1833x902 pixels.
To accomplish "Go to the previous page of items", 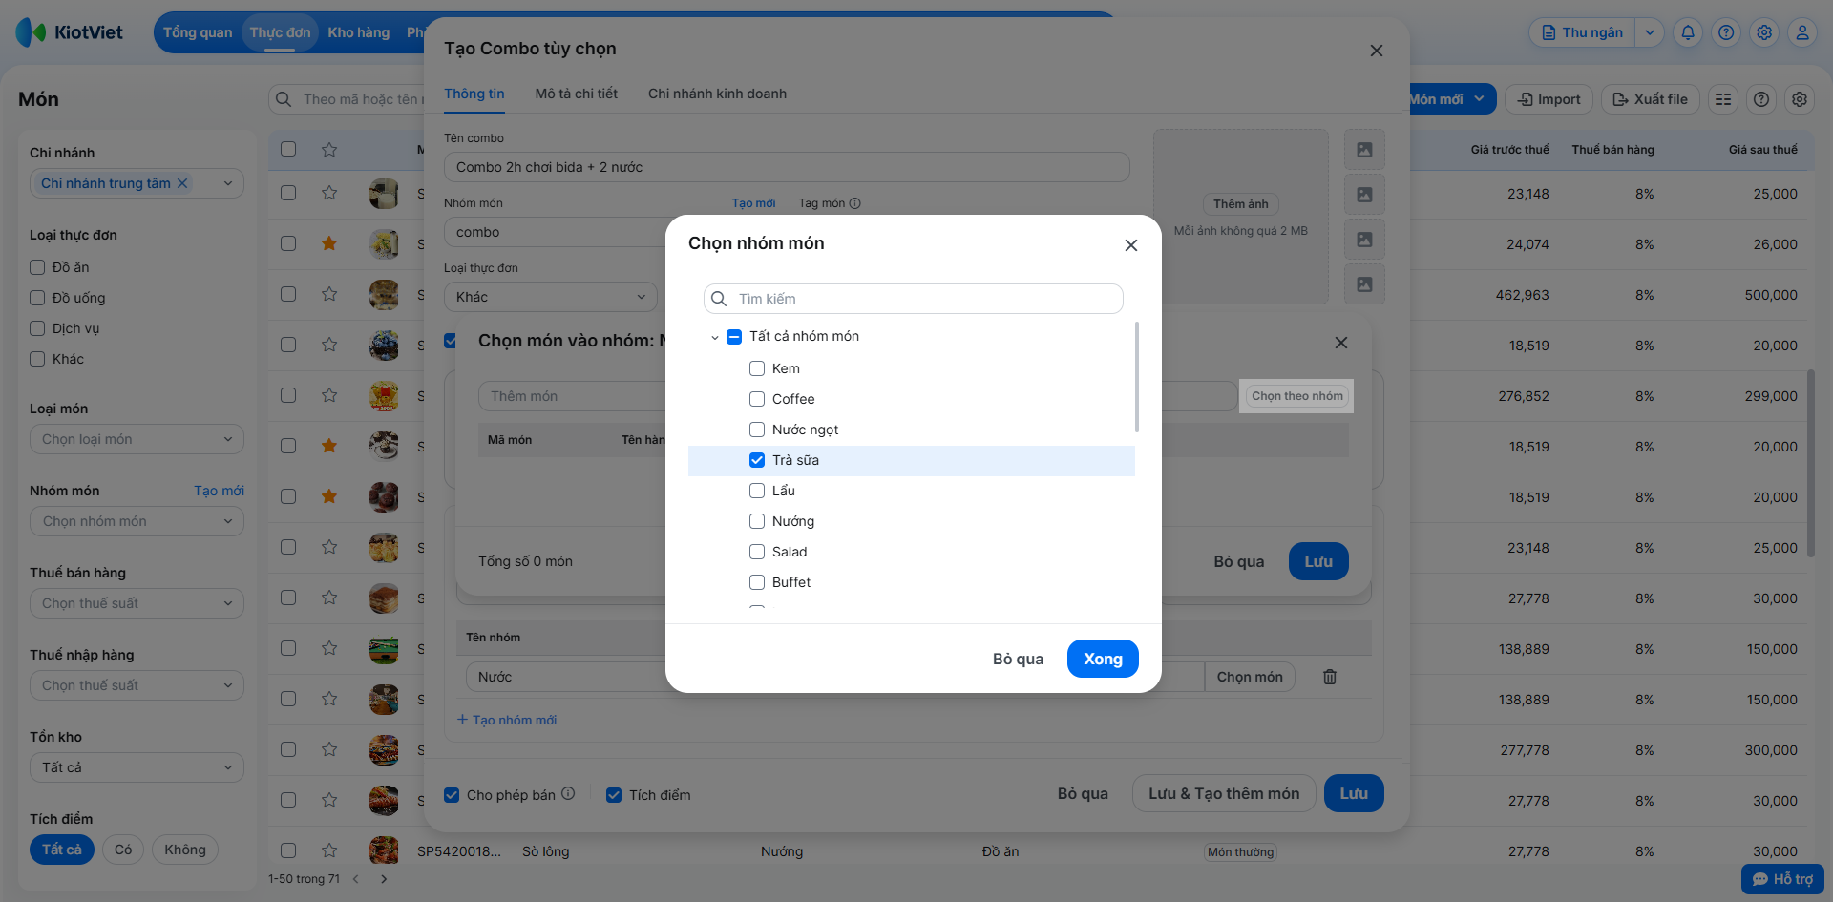I will (356, 879).
